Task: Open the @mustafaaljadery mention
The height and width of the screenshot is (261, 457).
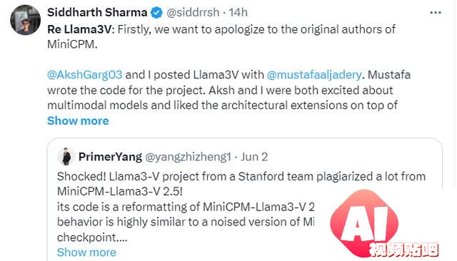Action: [x=314, y=75]
